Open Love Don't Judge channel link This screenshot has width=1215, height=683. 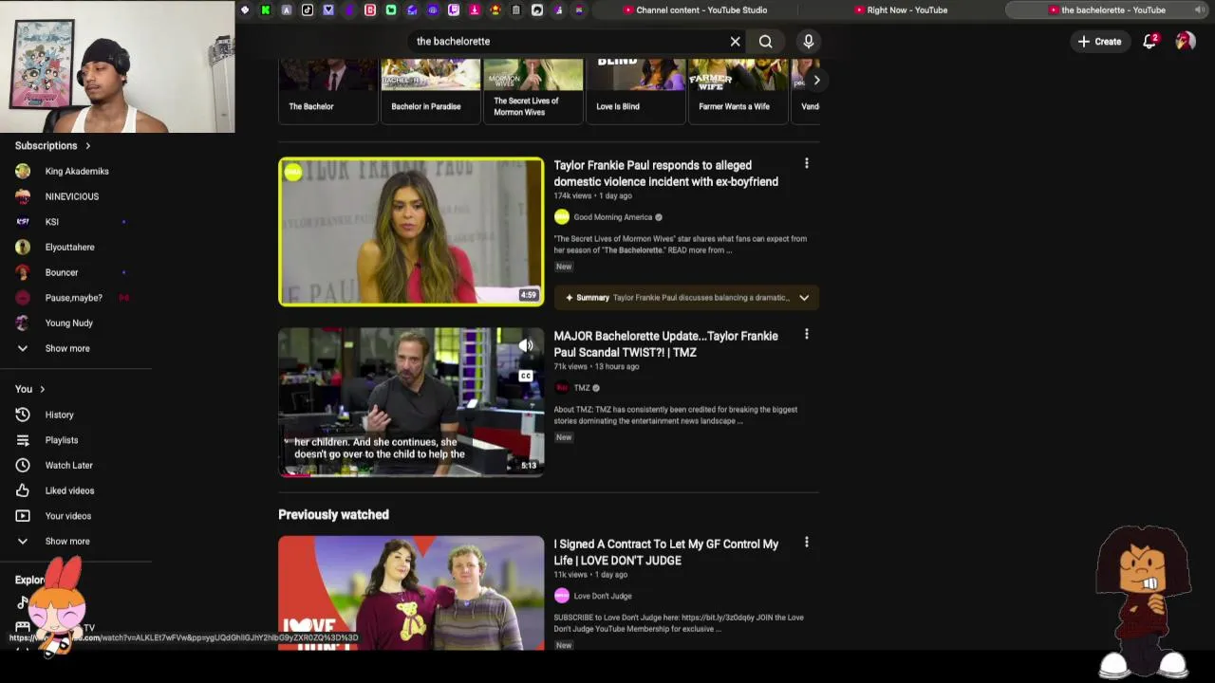point(602,596)
